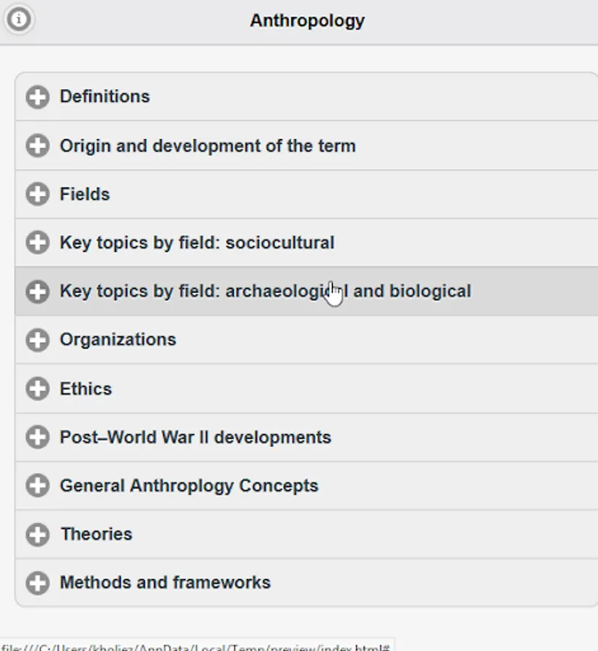Click plus icon beside Methods and frameworks
598x651 pixels.
(38, 583)
